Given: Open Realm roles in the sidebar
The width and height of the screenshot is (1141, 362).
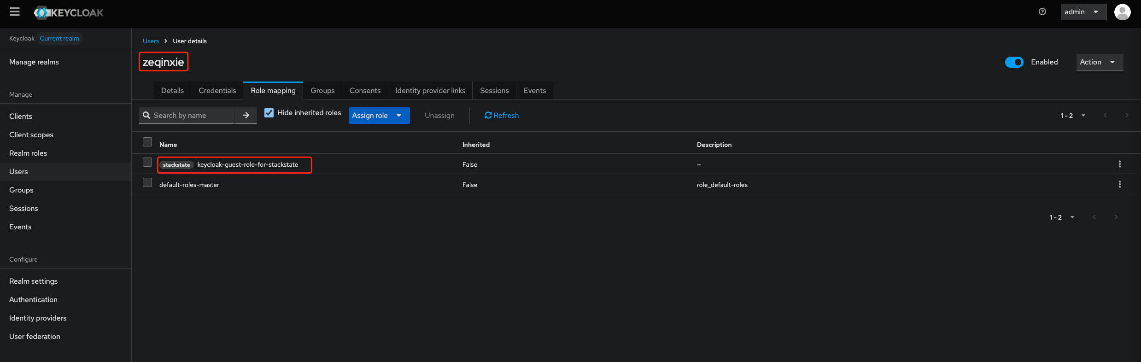Looking at the screenshot, I should pyautogui.click(x=28, y=153).
